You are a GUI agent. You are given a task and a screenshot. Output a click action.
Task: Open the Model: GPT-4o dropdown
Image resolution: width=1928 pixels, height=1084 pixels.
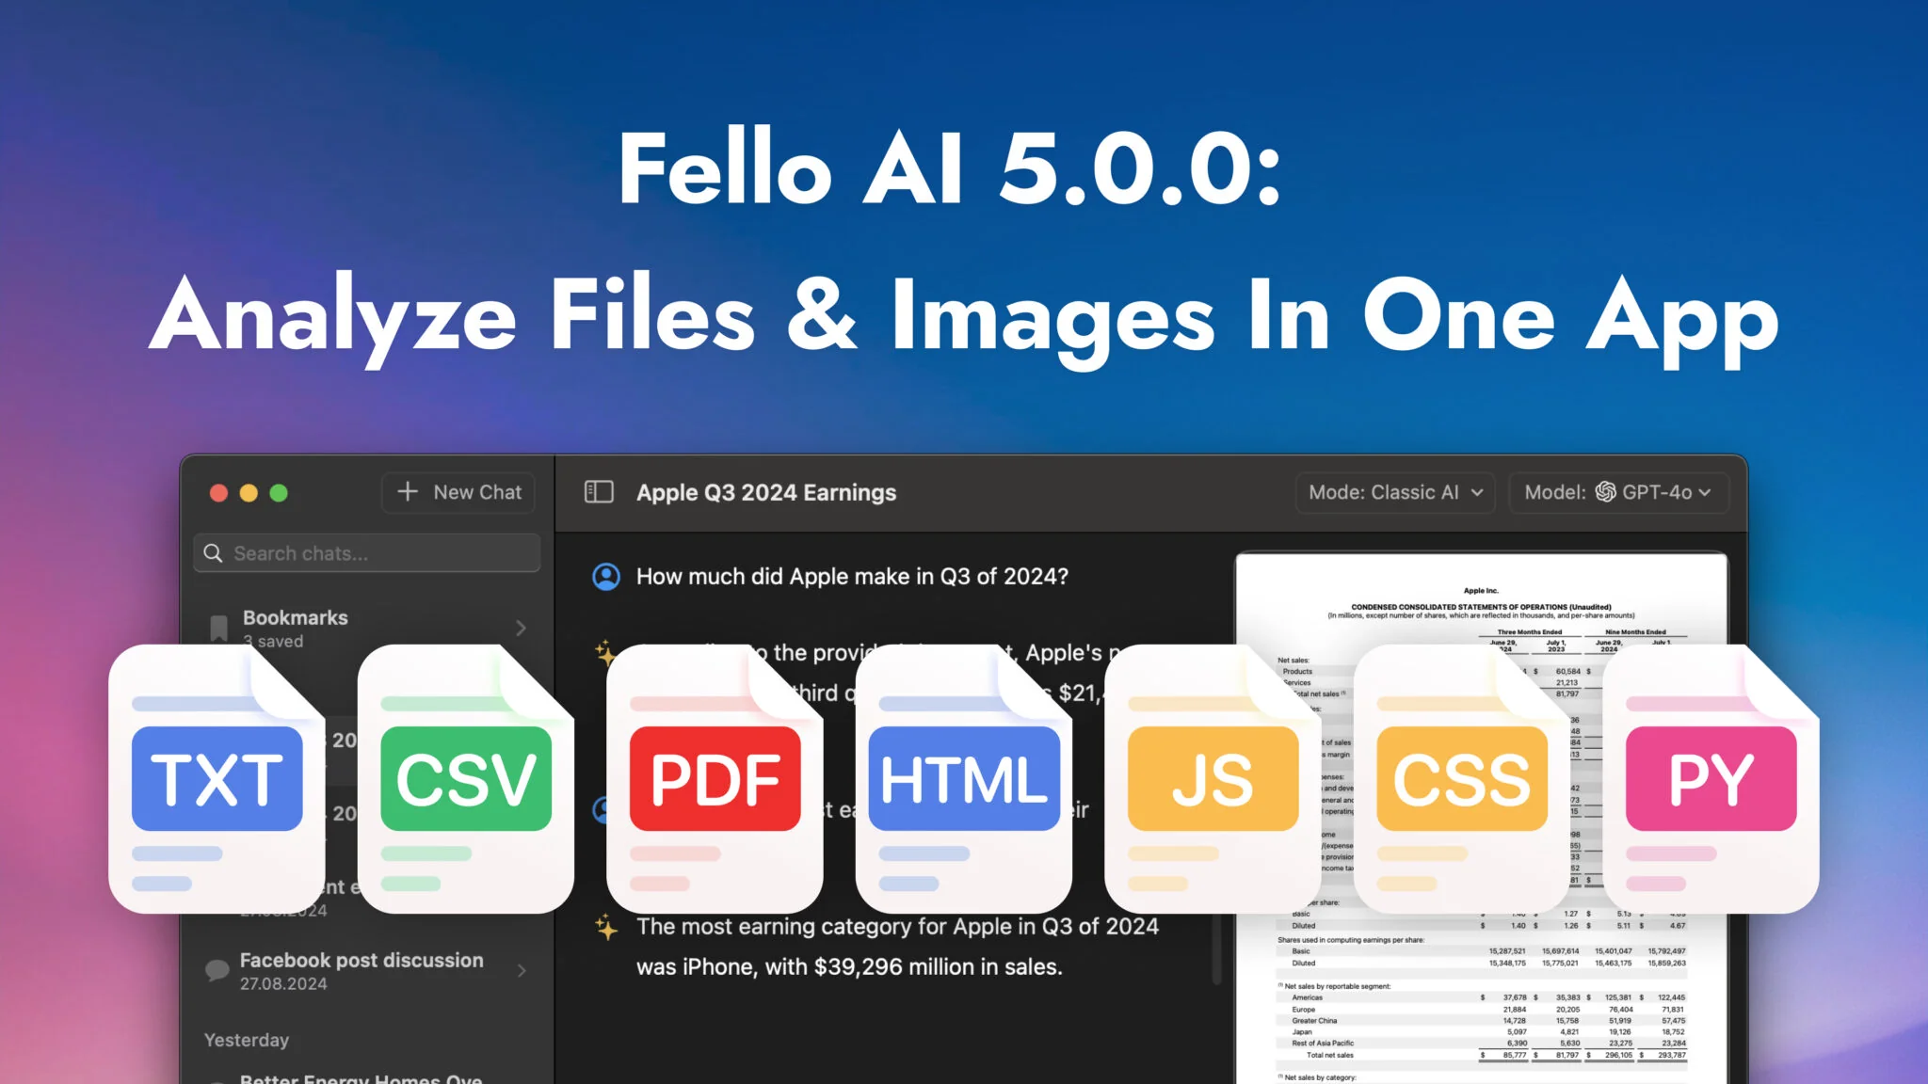[x=1618, y=492]
